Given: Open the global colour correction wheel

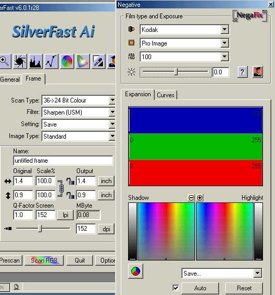Looking at the screenshot, I should [x=67, y=61].
